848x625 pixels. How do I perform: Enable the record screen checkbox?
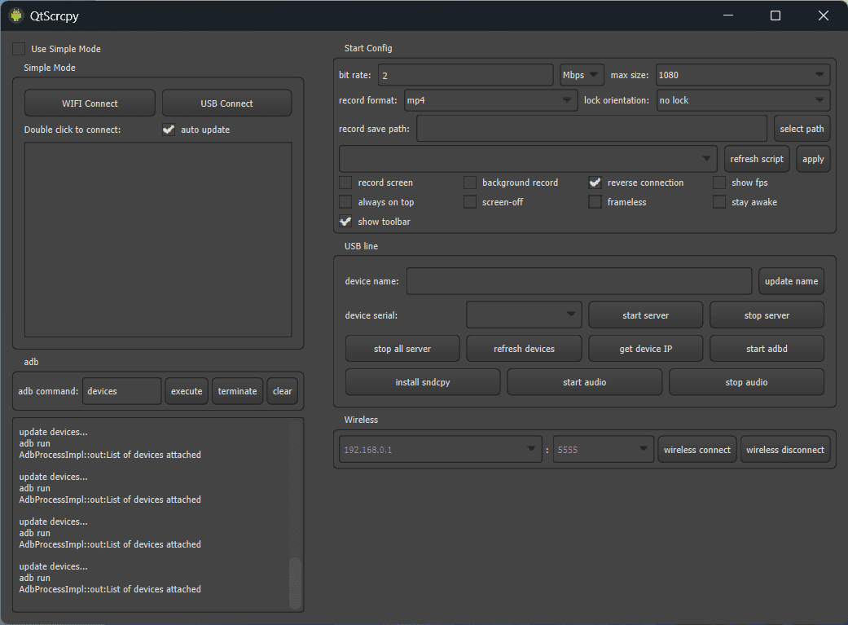coord(345,183)
